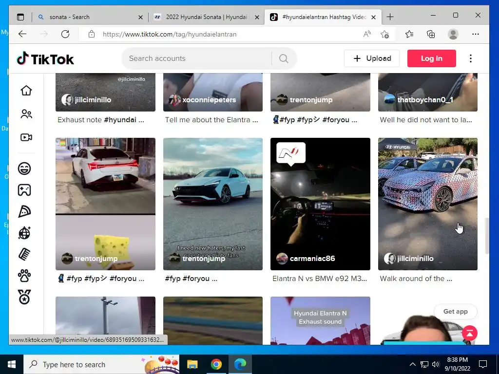Show hidden system tray icons chevron
The image size is (499, 374).
tap(412, 364)
